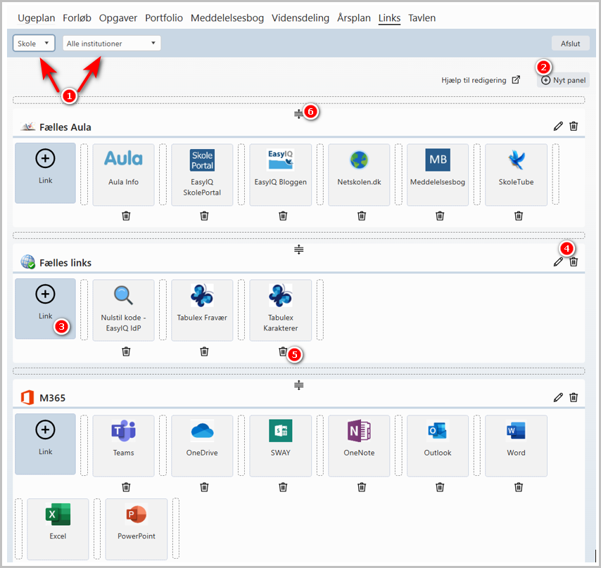Open the Word tile
Viewport: 601px width, 568px height.
517,446
